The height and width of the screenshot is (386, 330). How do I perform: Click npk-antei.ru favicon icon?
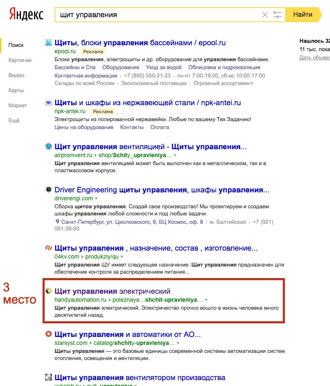coord(49,102)
